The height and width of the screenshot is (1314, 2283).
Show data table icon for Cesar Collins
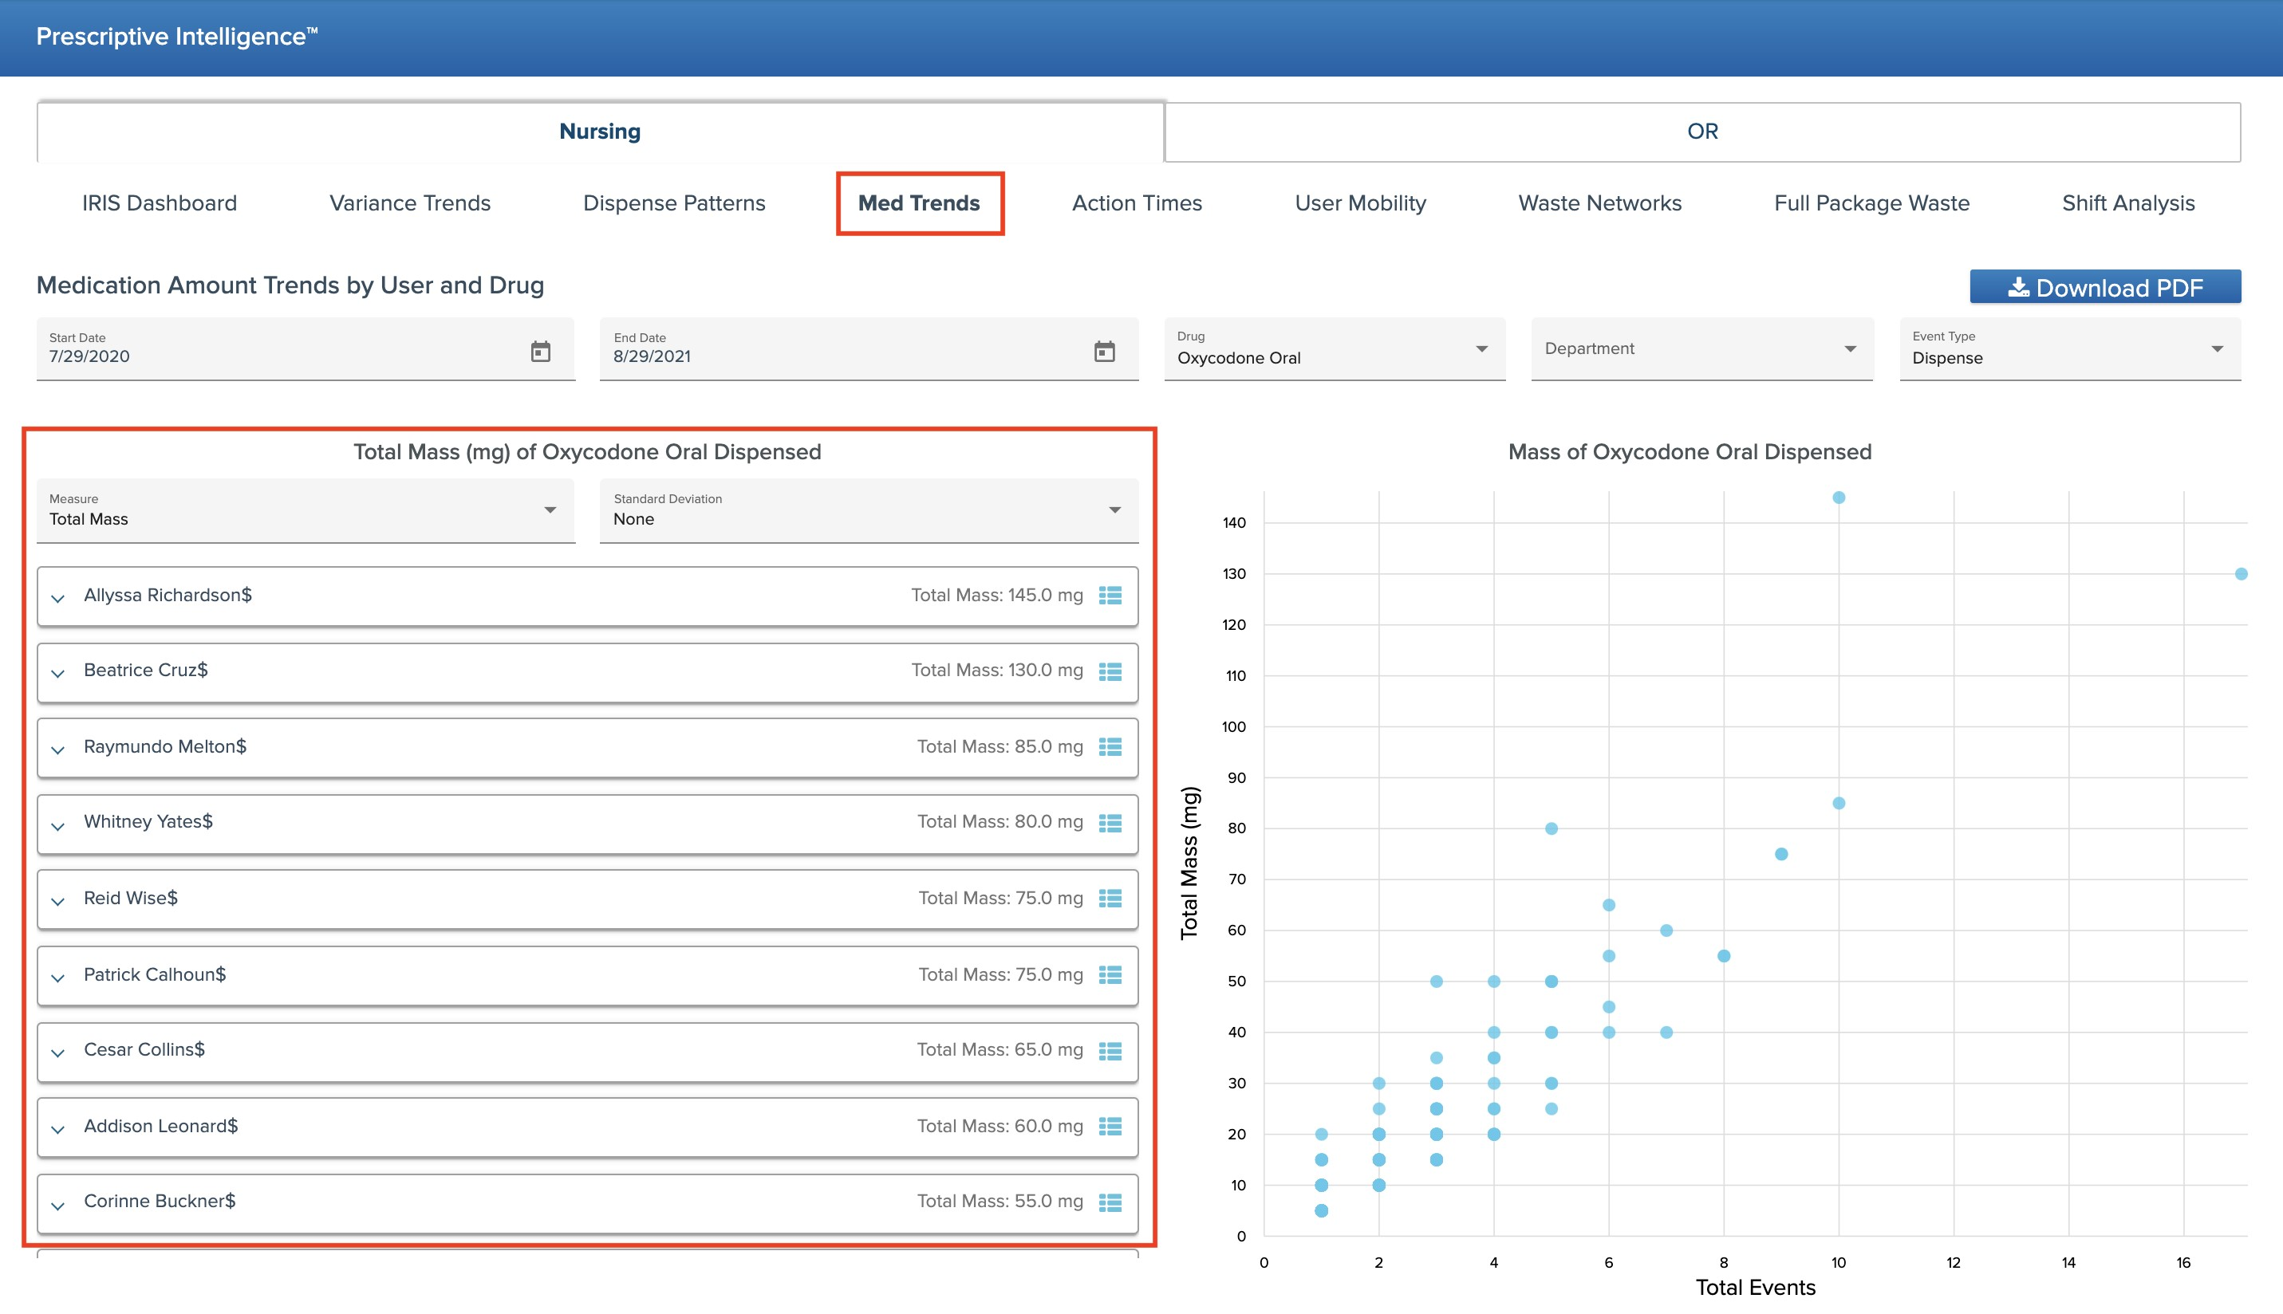click(x=1110, y=1052)
